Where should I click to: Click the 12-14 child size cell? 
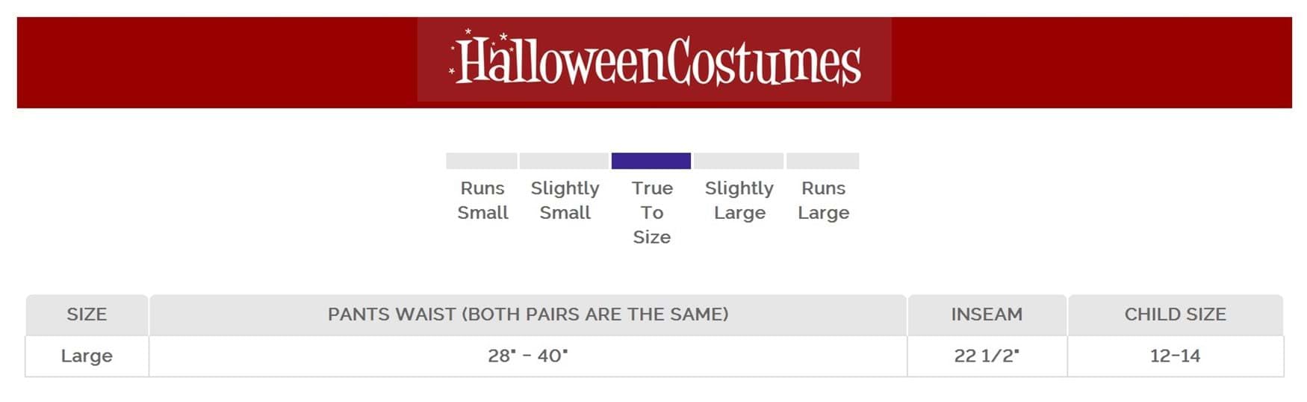(1175, 356)
